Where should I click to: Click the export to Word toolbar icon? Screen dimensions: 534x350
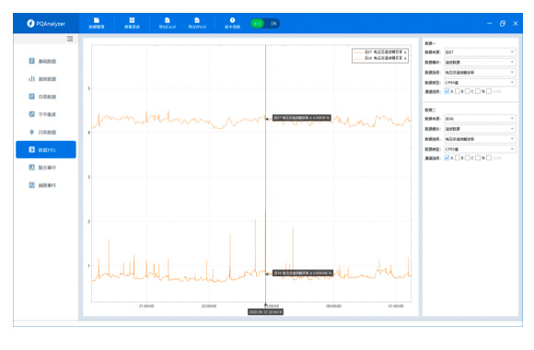pos(197,23)
